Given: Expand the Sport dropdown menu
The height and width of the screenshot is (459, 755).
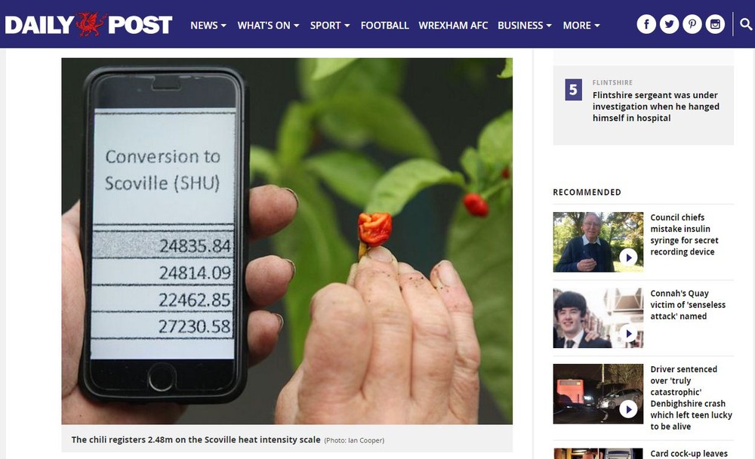Looking at the screenshot, I should pyautogui.click(x=330, y=26).
